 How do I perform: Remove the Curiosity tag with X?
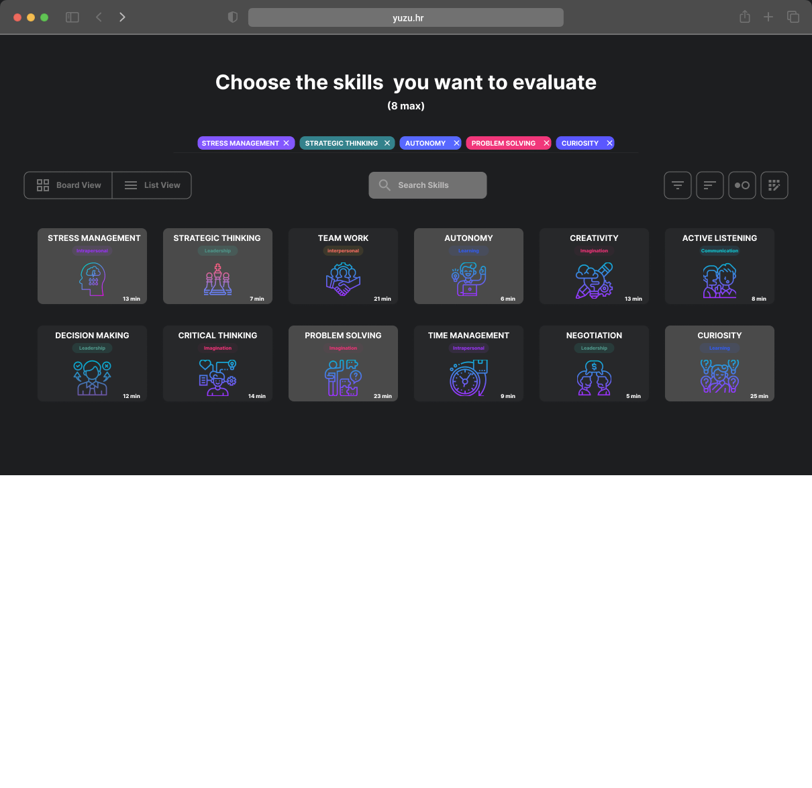[609, 143]
